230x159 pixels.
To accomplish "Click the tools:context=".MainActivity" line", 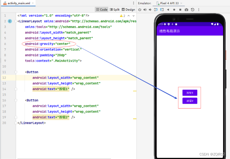I will pyautogui.click(x=53, y=61).
